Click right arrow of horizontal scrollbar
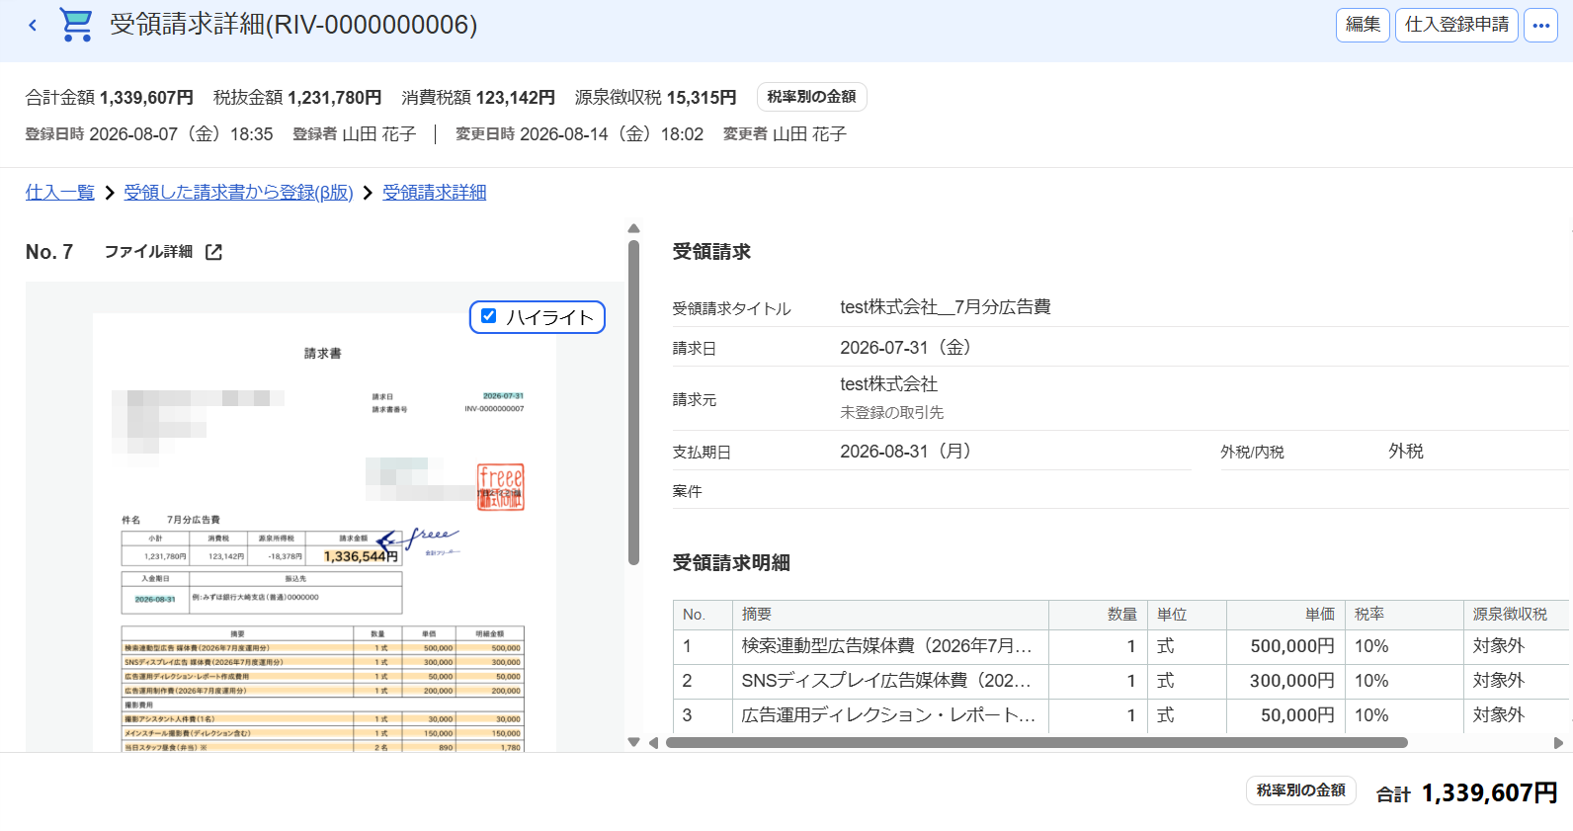 click(1558, 742)
